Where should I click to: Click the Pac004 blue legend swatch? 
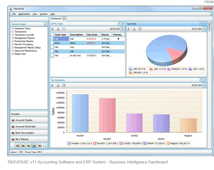(69, 143)
